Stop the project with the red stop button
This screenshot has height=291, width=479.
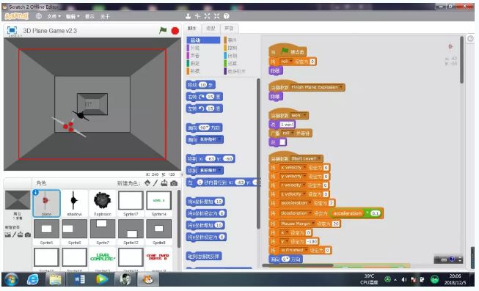pos(175,31)
